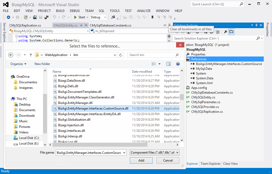Click the blue Help icon in dialog

tap(178, 64)
